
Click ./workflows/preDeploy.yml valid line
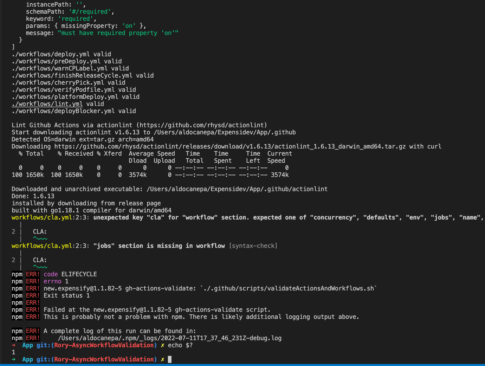67,61
